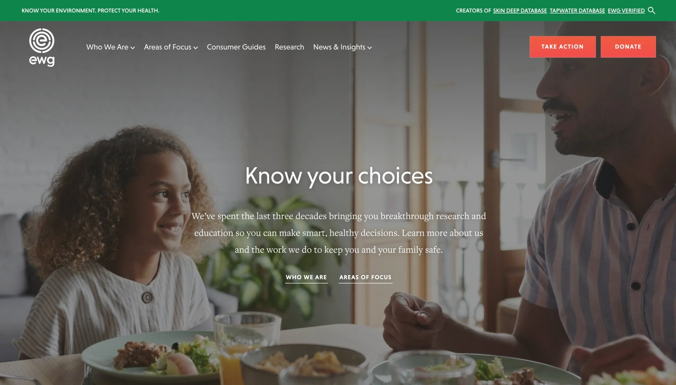Click the green banner tagline text

pyautogui.click(x=91, y=11)
